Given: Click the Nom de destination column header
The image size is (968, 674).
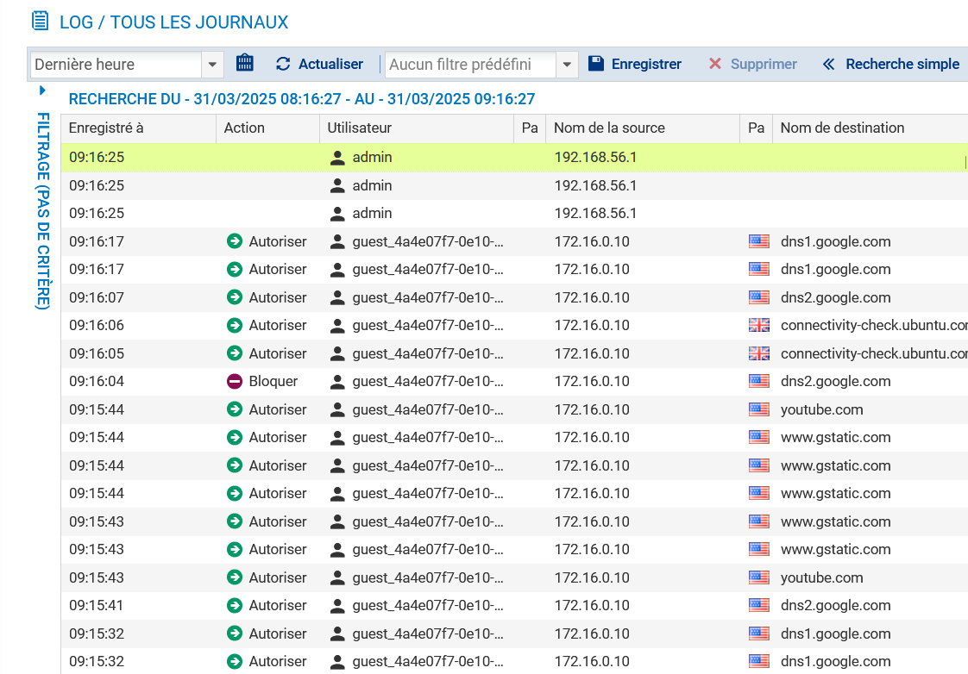Looking at the screenshot, I should tap(842, 128).
